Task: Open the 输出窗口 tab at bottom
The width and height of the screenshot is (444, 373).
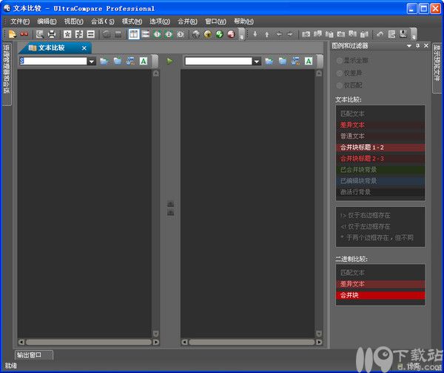Action: click(x=33, y=355)
